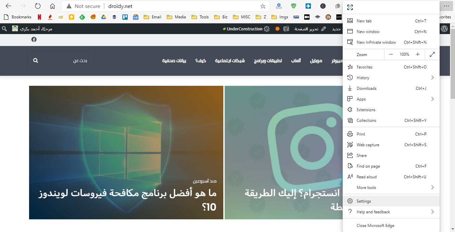This screenshot has height=232, width=455.
Task: Open the Google Keep yellow bookmark icon
Action: pyautogui.click(x=72, y=17)
